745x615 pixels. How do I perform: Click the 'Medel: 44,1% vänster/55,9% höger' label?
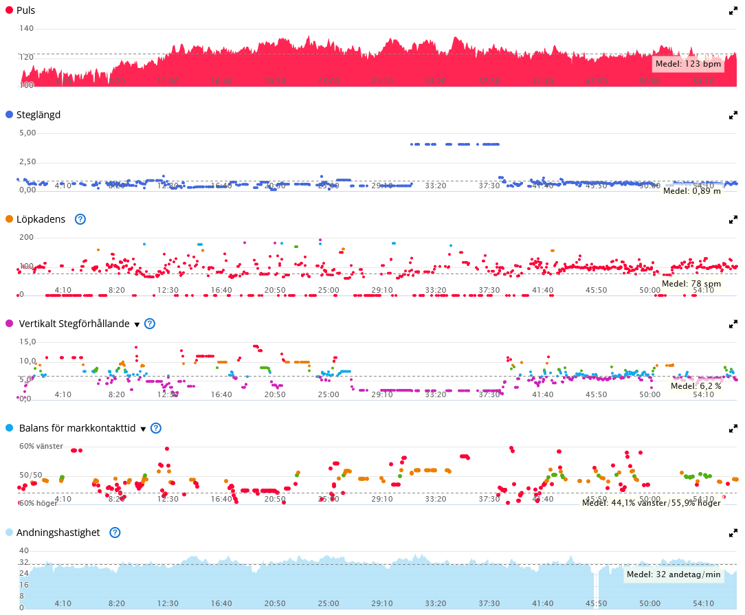click(x=652, y=503)
